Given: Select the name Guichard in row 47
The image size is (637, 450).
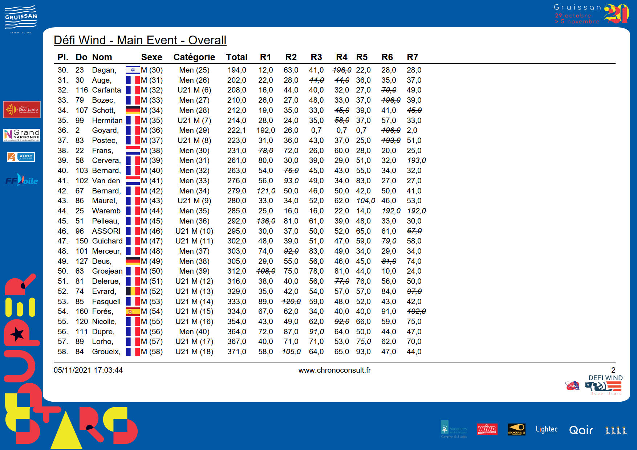Looking at the screenshot, I should point(107,241).
